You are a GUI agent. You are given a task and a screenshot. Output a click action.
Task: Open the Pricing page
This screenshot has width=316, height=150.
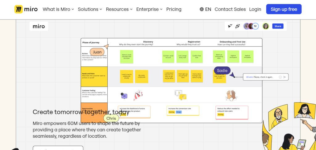(174, 9)
